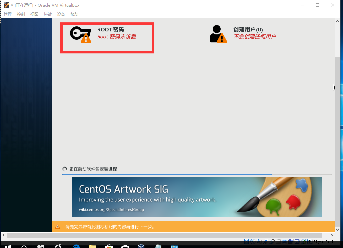Click the orange warning message text
The image size is (343, 248).
(x=110, y=227)
